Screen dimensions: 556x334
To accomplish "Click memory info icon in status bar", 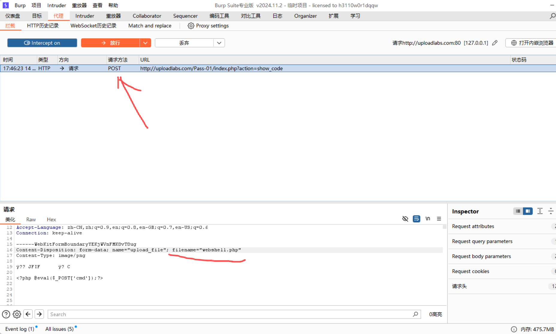I will tap(514, 329).
